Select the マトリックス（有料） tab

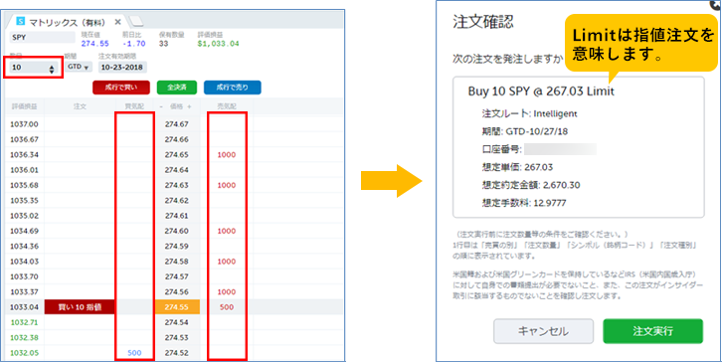tap(69, 22)
